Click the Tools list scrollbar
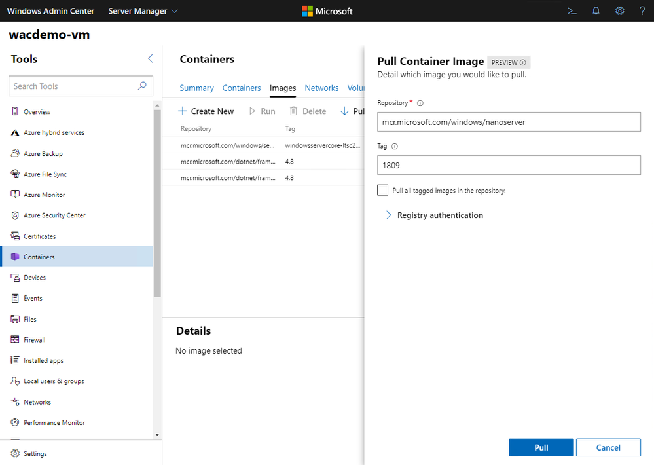 (x=157, y=203)
